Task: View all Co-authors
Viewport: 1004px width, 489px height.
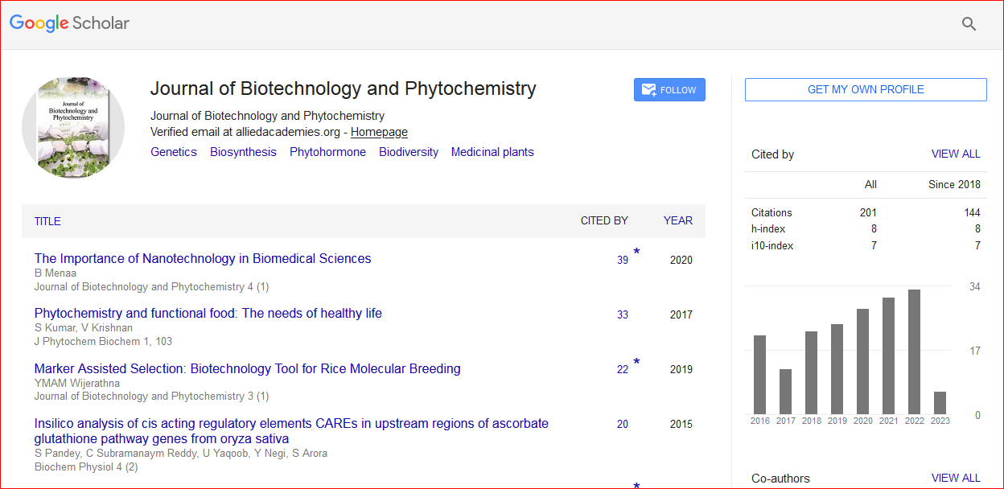Action: point(956,478)
